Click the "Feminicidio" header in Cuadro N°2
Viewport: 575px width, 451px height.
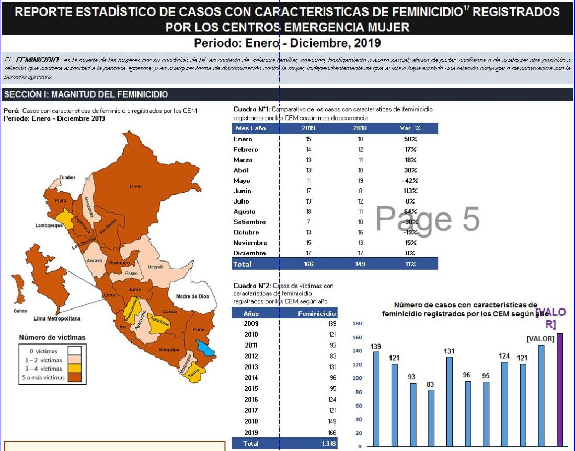316,314
